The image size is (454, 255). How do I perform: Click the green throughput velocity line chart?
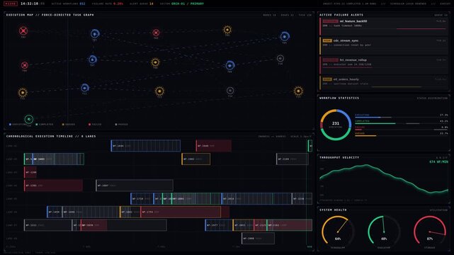(x=384, y=179)
